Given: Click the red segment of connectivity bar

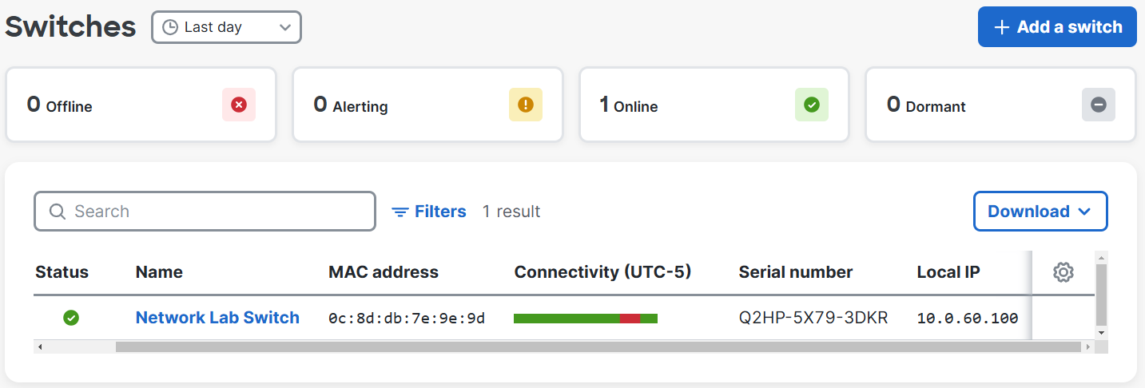Looking at the screenshot, I should pos(630,319).
